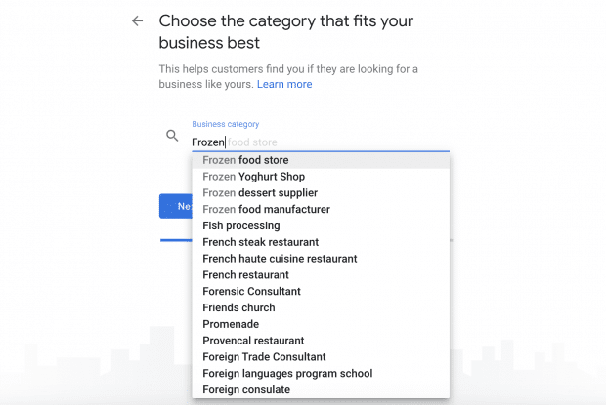Choose Foreign consulate option
This screenshot has height=405, width=606.
click(x=246, y=390)
